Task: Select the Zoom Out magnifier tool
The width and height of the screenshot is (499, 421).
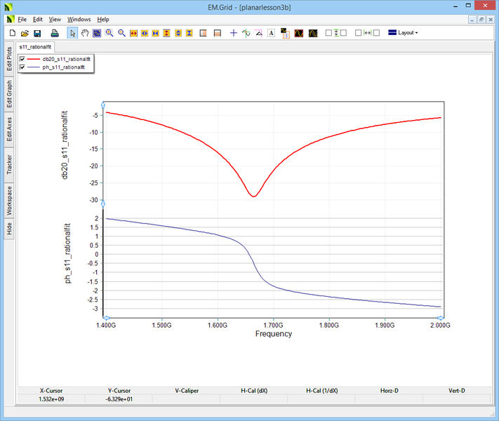Action: click(x=121, y=33)
